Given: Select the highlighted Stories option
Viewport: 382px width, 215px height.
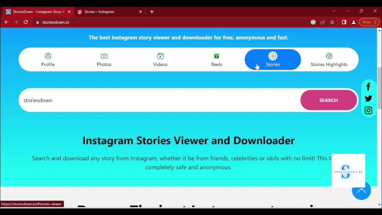Looking at the screenshot, I should [273, 60].
